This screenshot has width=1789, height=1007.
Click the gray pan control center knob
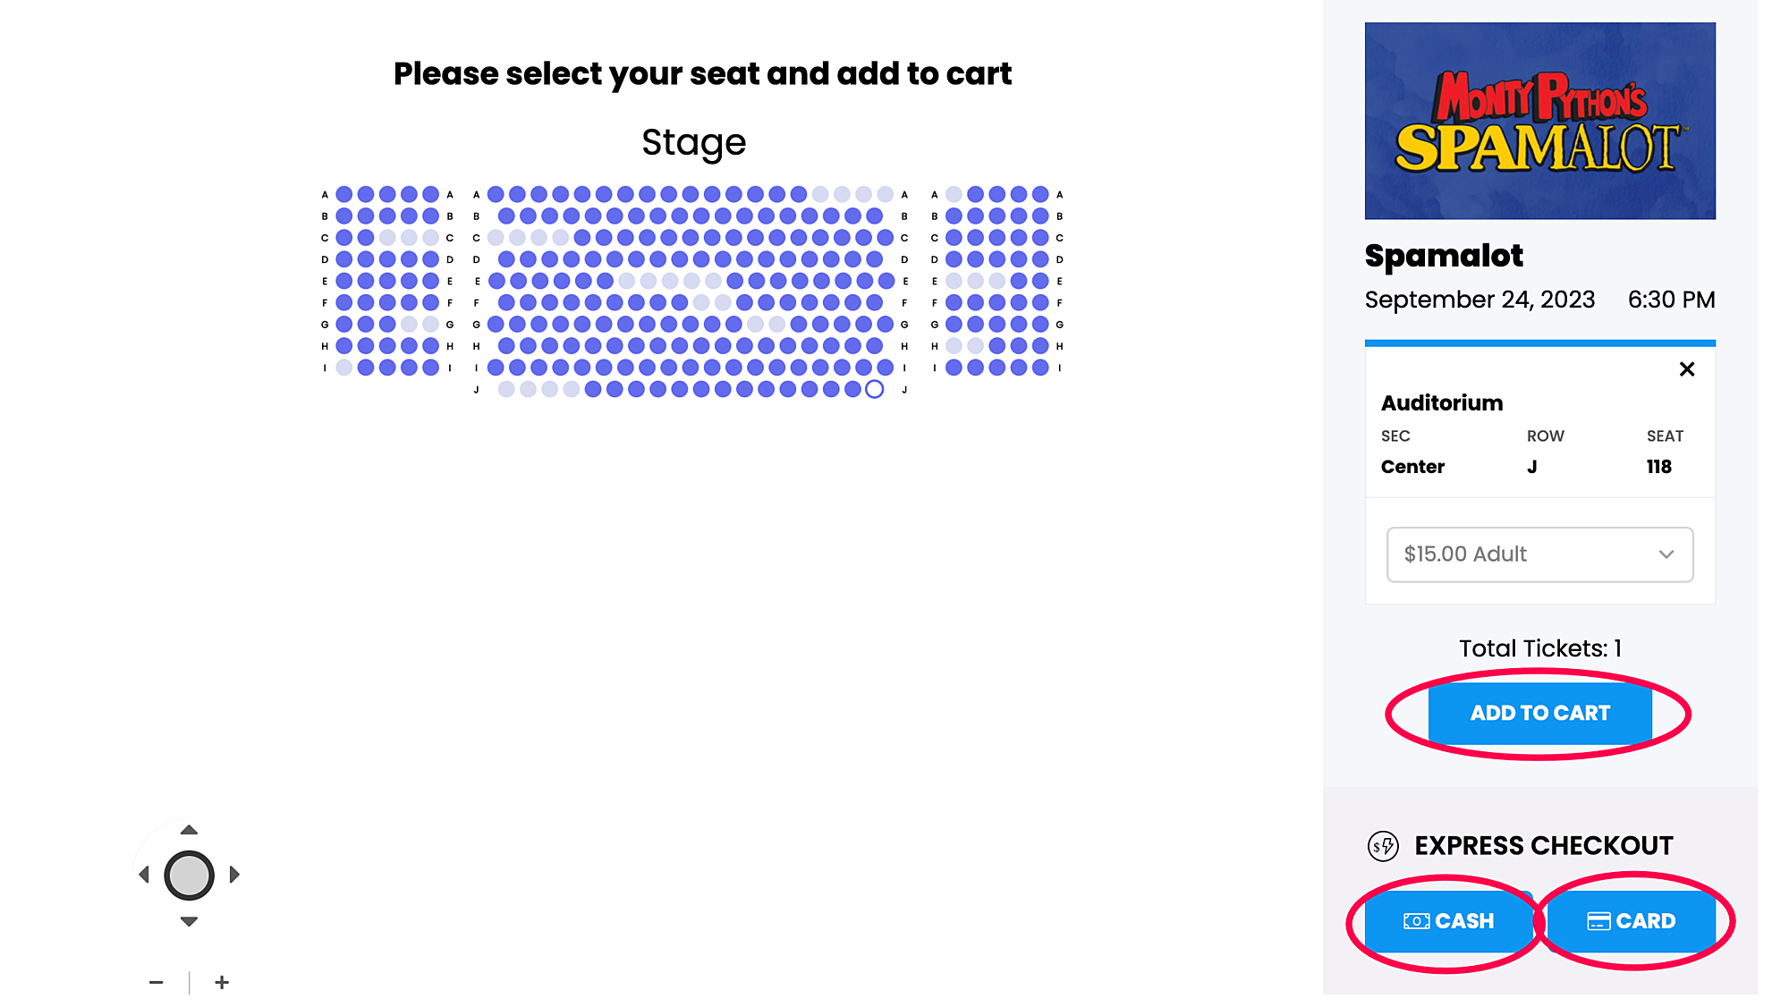(189, 876)
